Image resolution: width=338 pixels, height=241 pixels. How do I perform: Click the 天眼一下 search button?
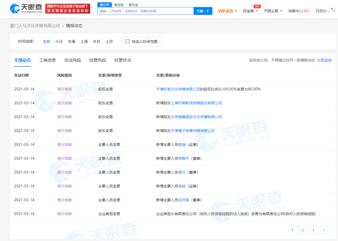click(x=203, y=11)
